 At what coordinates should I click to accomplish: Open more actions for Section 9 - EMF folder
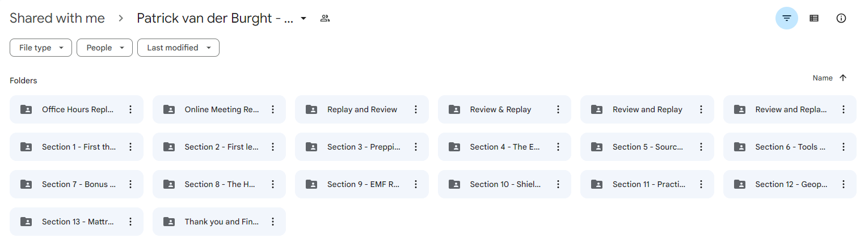[x=416, y=184]
